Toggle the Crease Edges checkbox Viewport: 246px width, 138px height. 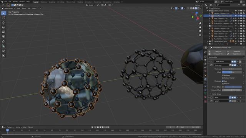point(223,87)
